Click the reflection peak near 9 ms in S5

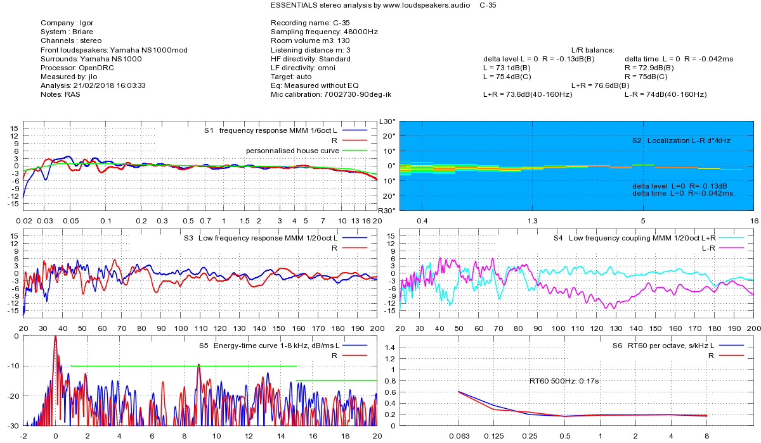click(x=198, y=366)
